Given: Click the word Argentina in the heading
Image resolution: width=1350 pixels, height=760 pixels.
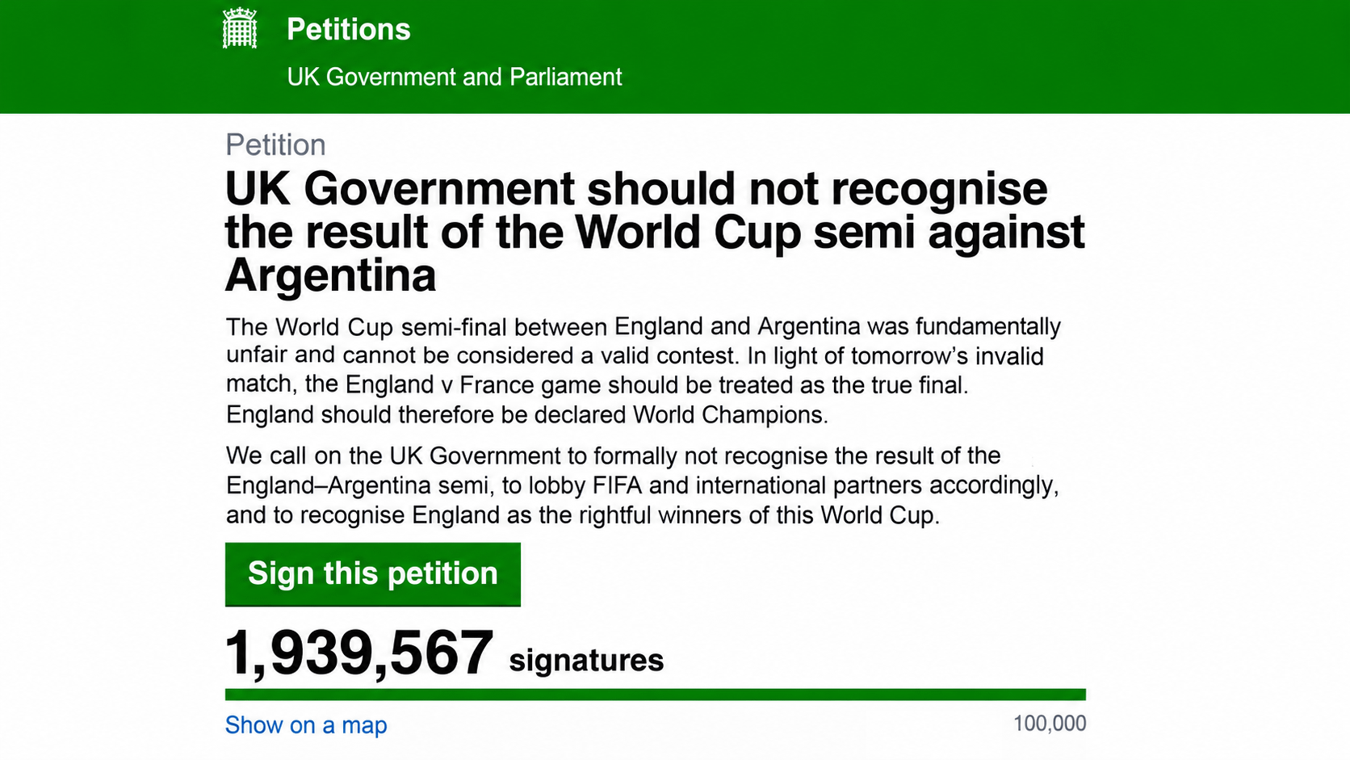Looking at the screenshot, I should click(x=330, y=276).
